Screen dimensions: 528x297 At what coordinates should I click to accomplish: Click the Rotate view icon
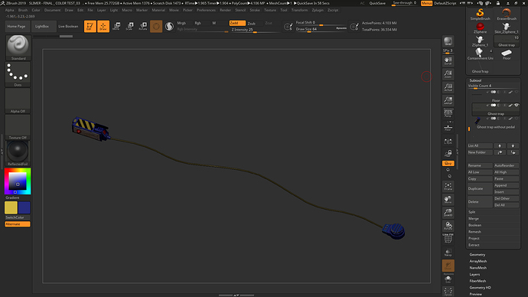coord(448,226)
